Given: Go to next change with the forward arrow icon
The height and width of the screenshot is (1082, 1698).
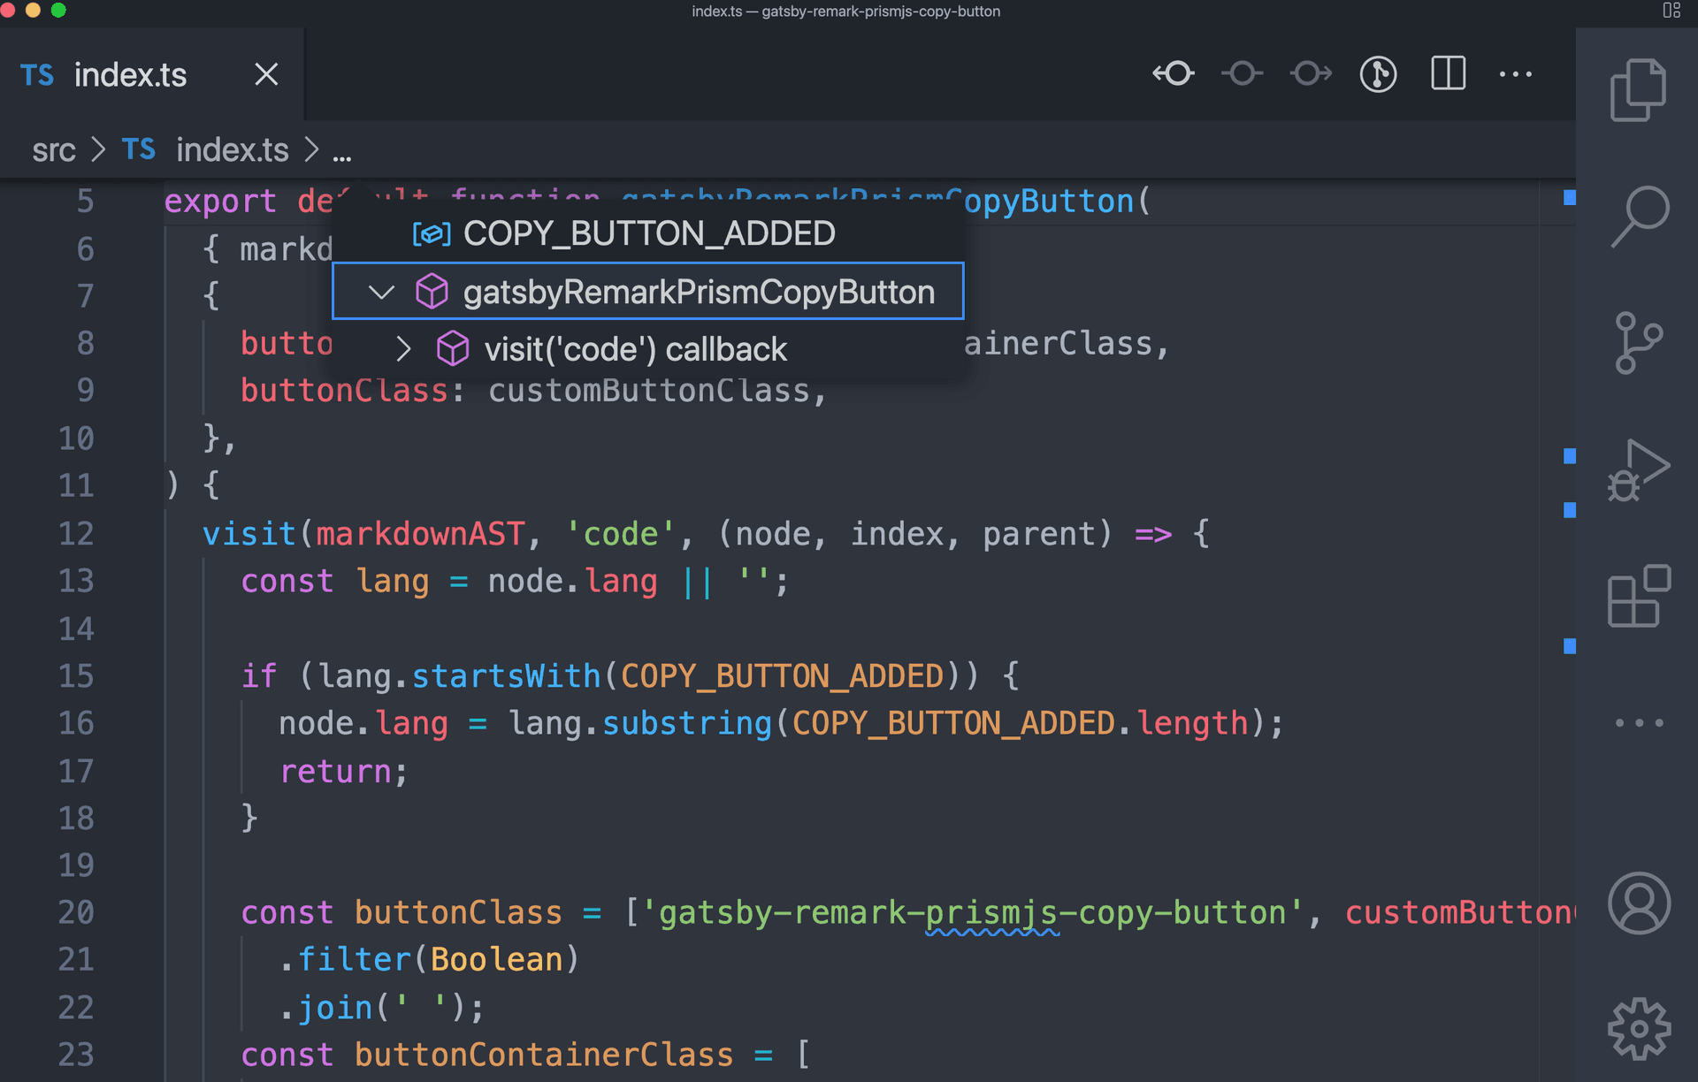Looking at the screenshot, I should pyautogui.click(x=1310, y=74).
